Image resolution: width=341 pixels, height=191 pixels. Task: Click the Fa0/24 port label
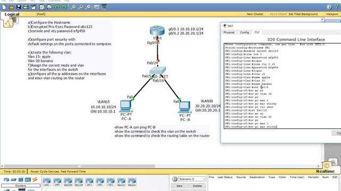point(152,63)
